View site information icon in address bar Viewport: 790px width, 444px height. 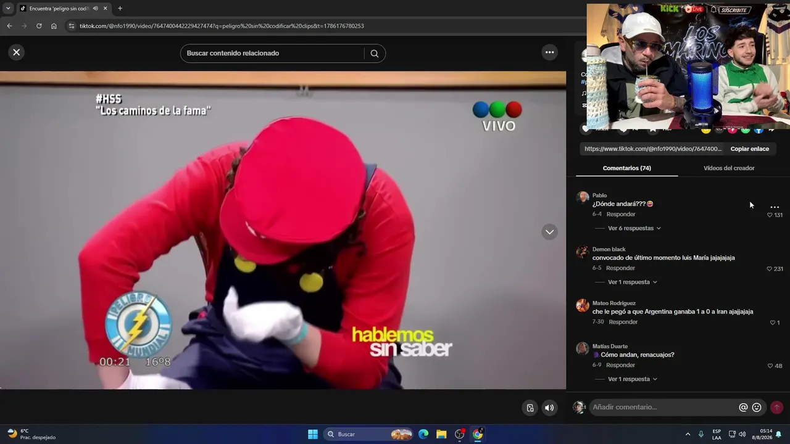(71, 26)
